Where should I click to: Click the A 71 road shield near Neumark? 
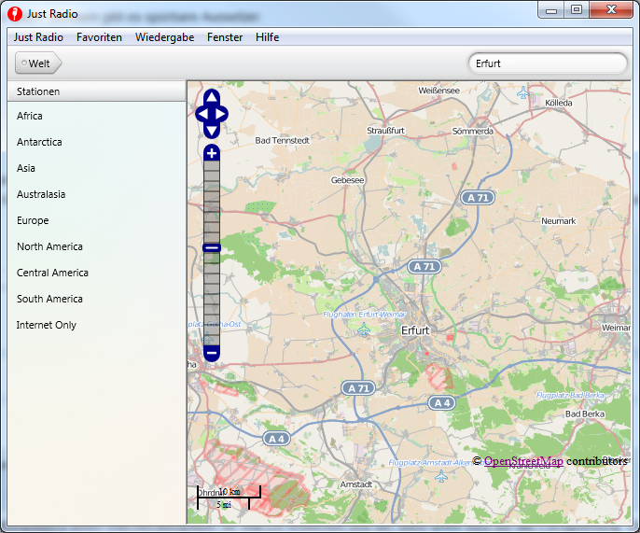478,198
